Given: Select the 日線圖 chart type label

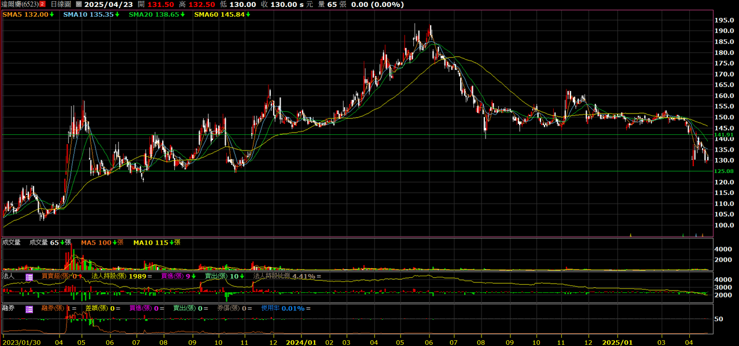Looking at the screenshot, I should (x=61, y=5).
